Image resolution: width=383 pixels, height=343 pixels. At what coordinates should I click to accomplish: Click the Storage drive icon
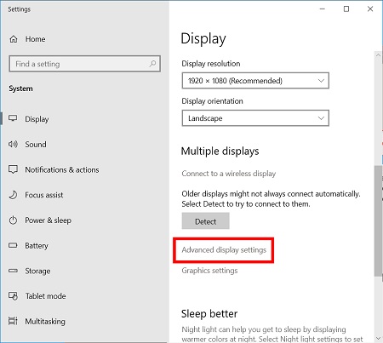coord(13,271)
